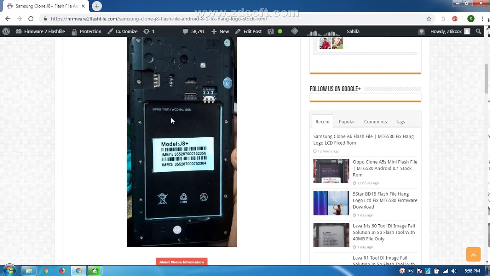This screenshot has height=276, width=490.
Task: Switch to the Popular tab
Action: (347, 122)
